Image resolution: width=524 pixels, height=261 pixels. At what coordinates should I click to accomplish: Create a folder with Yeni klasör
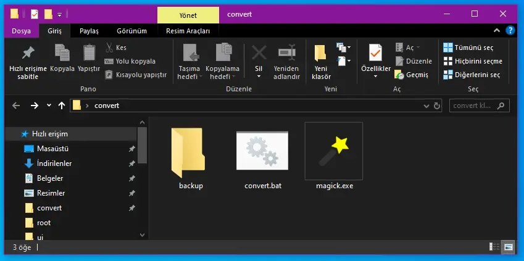click(x=321, y=62)
